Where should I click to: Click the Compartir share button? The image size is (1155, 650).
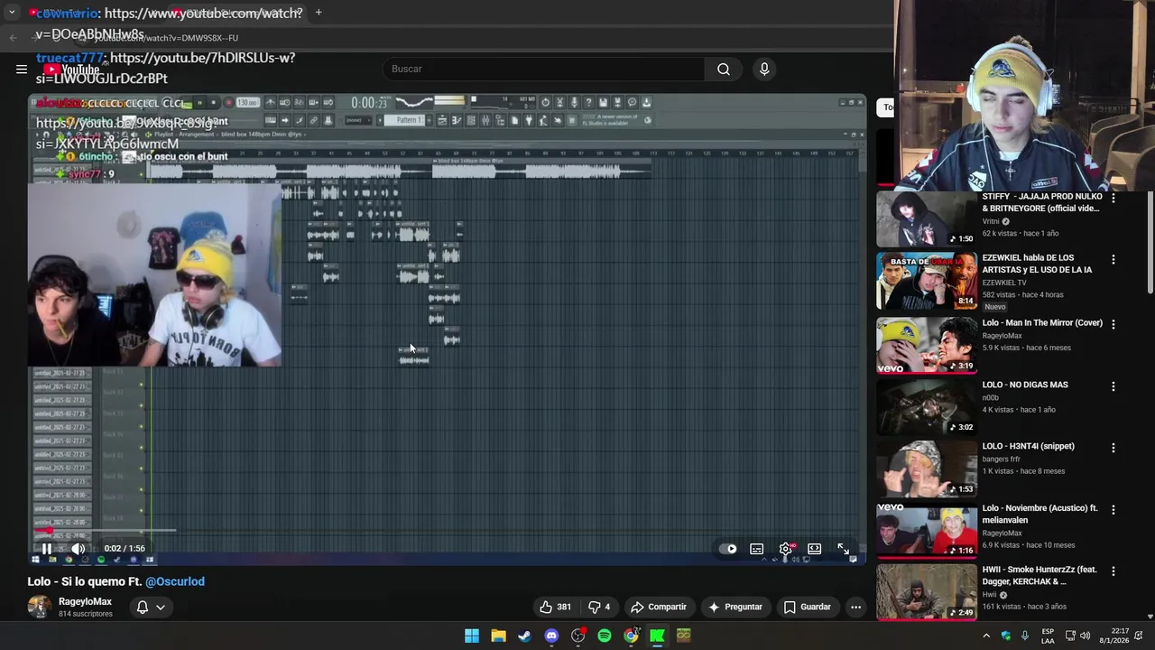pyautogui.click(x=658, y=607)
